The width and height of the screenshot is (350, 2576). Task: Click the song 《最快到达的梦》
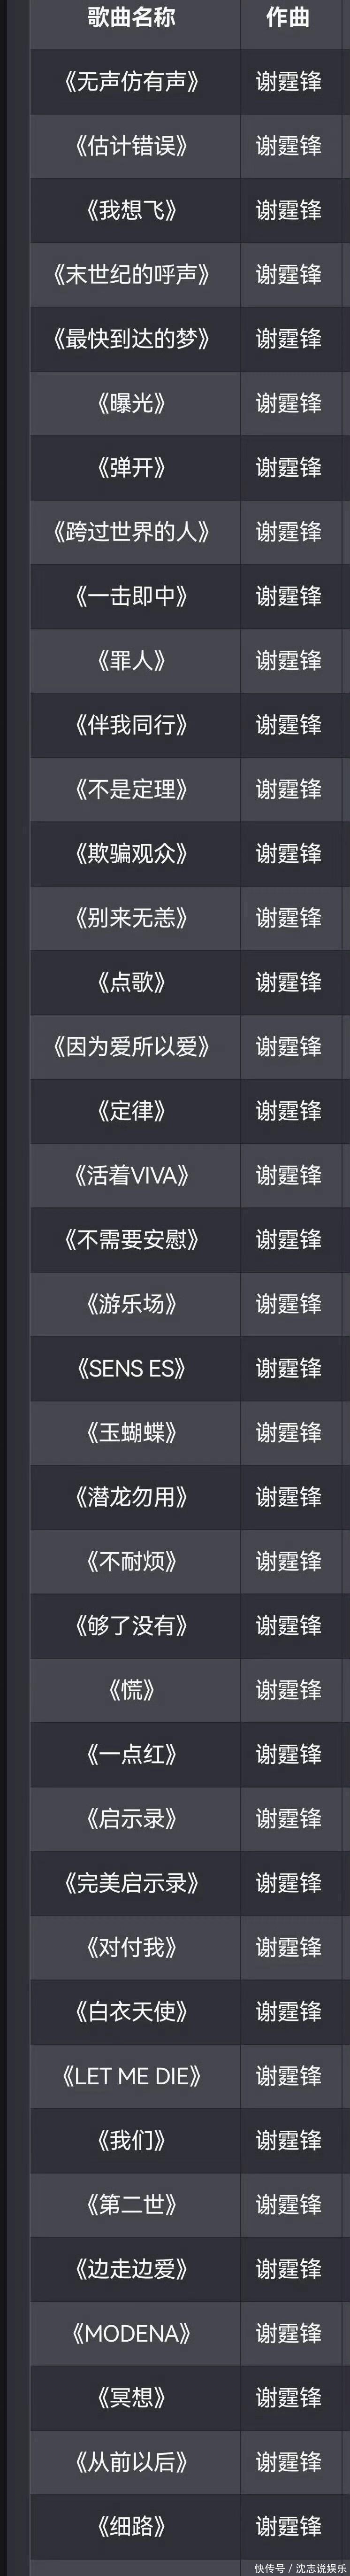pyautogui.click(x=132, y=339)
